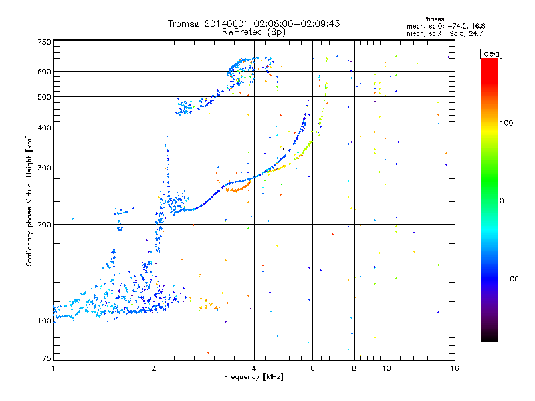Click the x-axis tick label "2"
The height and width of the screenshot is (401, 535).
(x=154, y=368)
